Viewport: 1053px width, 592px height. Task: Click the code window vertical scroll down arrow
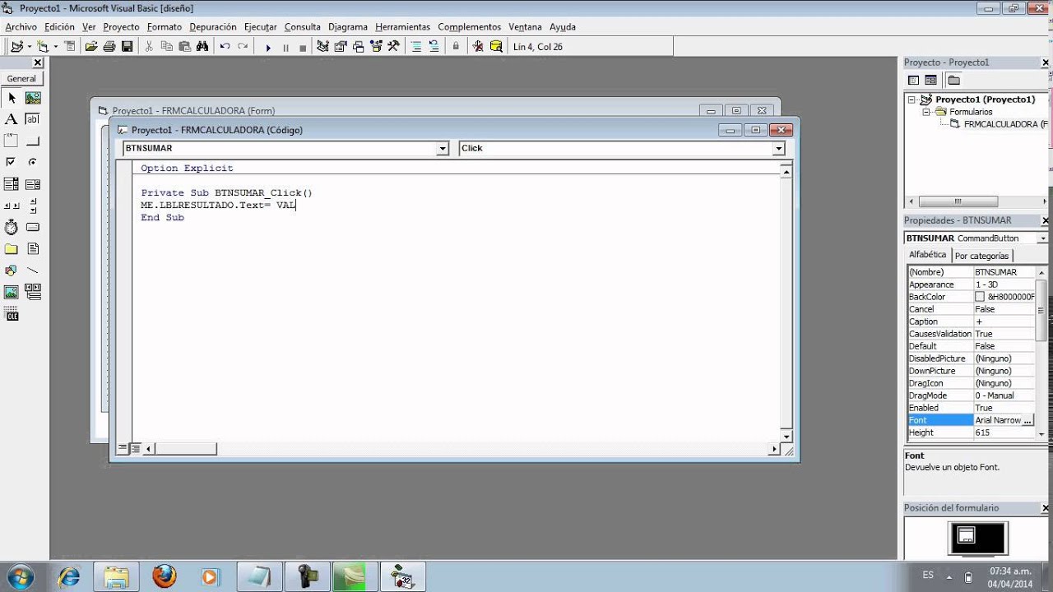pos(786,437)
